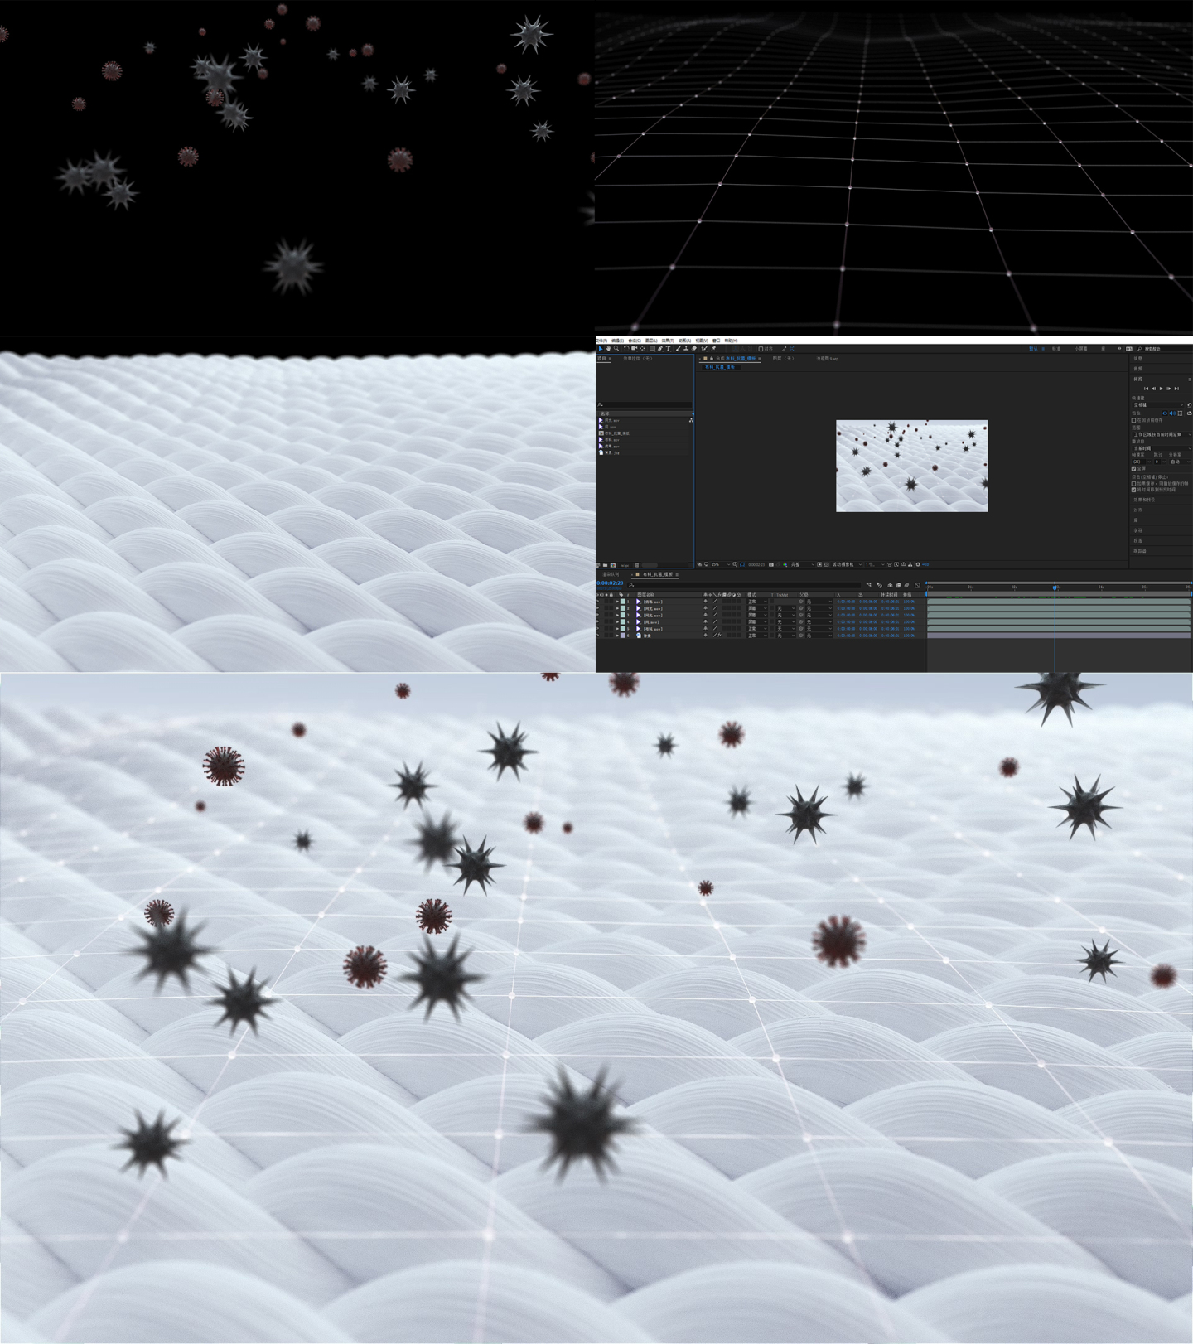Open the 帮助(H) menu
This screenshot has width=1193, height=1344.
click(x=731, y=341)
